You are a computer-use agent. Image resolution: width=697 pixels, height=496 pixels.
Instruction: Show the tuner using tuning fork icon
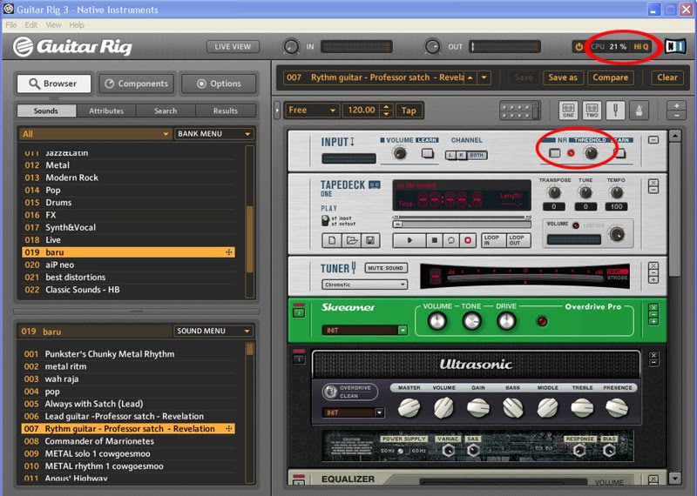click(x=615, y=111)
